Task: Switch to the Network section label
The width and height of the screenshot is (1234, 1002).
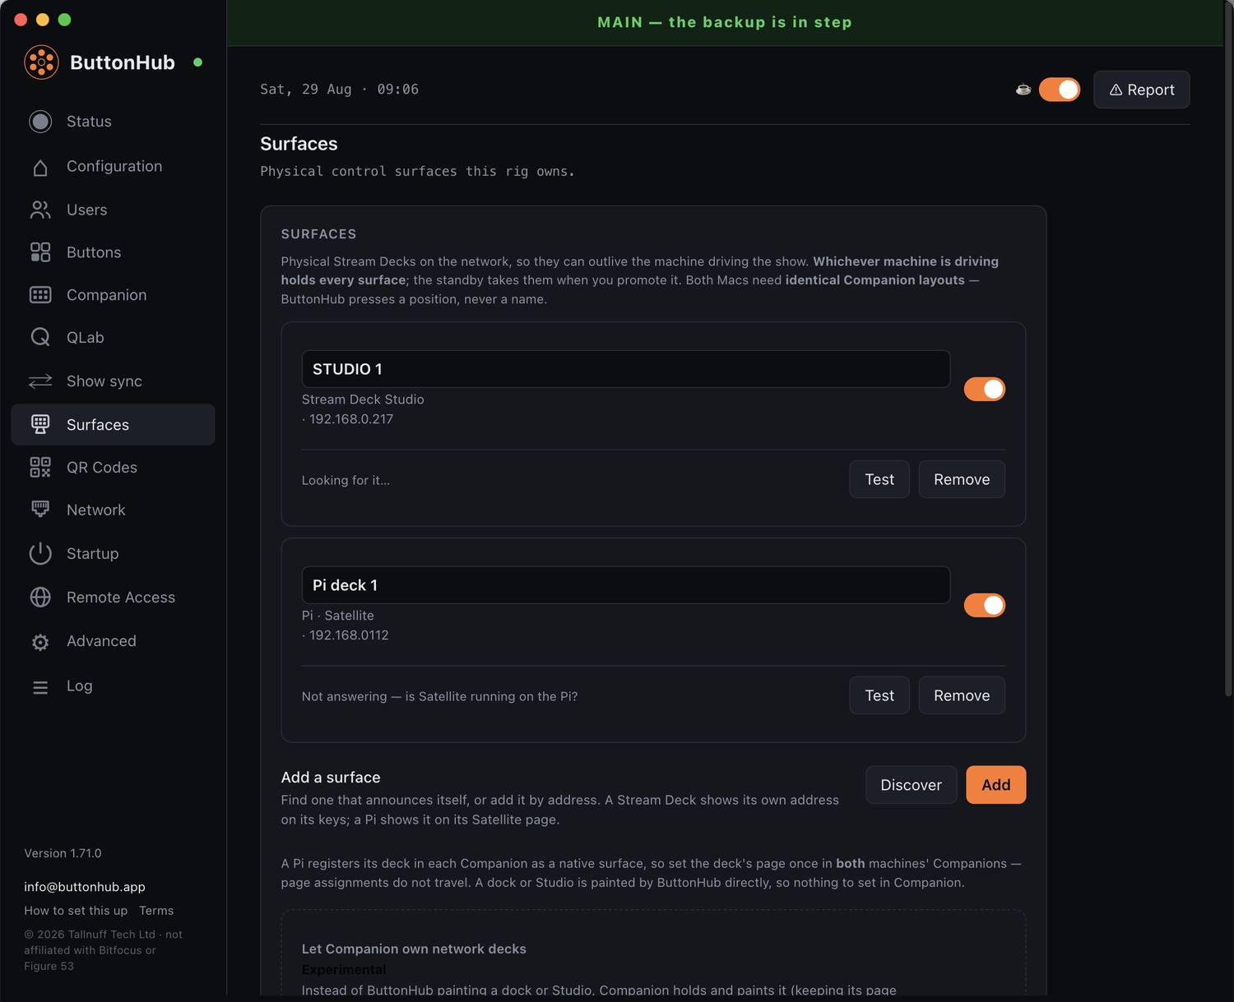Action: tap(96, 510)
